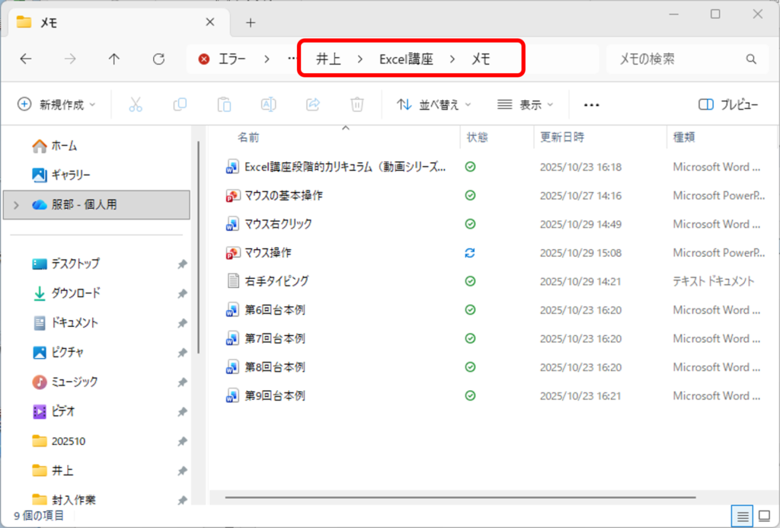
Task: Open the 並べ替え sort dropdown
Action: pos(434,104)
